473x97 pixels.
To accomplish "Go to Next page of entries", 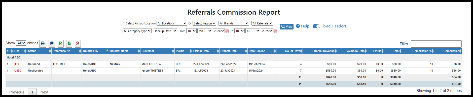I will point(44,92).
